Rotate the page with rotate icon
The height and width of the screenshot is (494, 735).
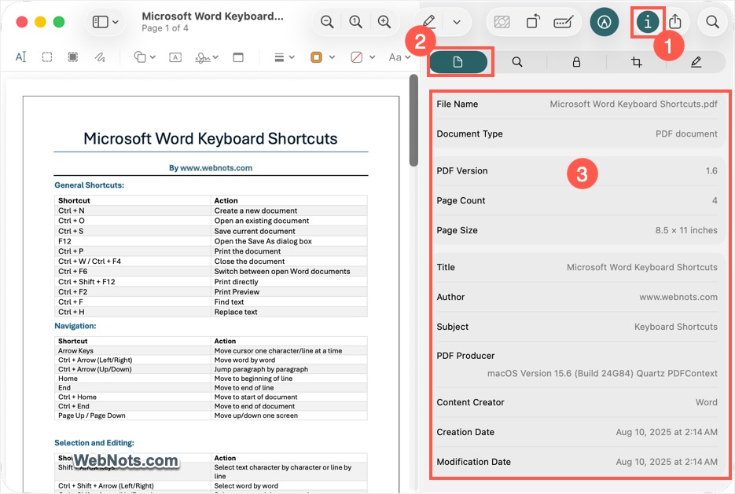click(533, 22)
